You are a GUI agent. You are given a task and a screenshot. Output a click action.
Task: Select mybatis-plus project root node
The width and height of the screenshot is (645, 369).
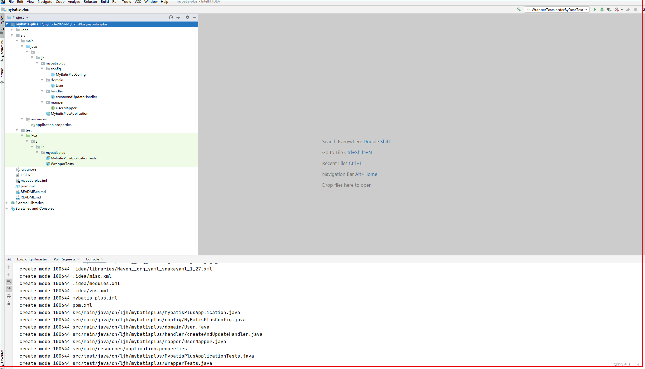102,24
